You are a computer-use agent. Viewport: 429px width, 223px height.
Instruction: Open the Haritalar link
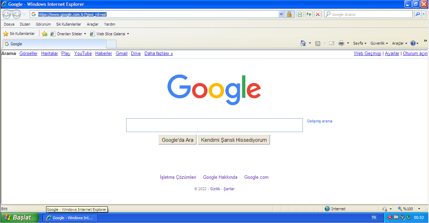point(50,54)
